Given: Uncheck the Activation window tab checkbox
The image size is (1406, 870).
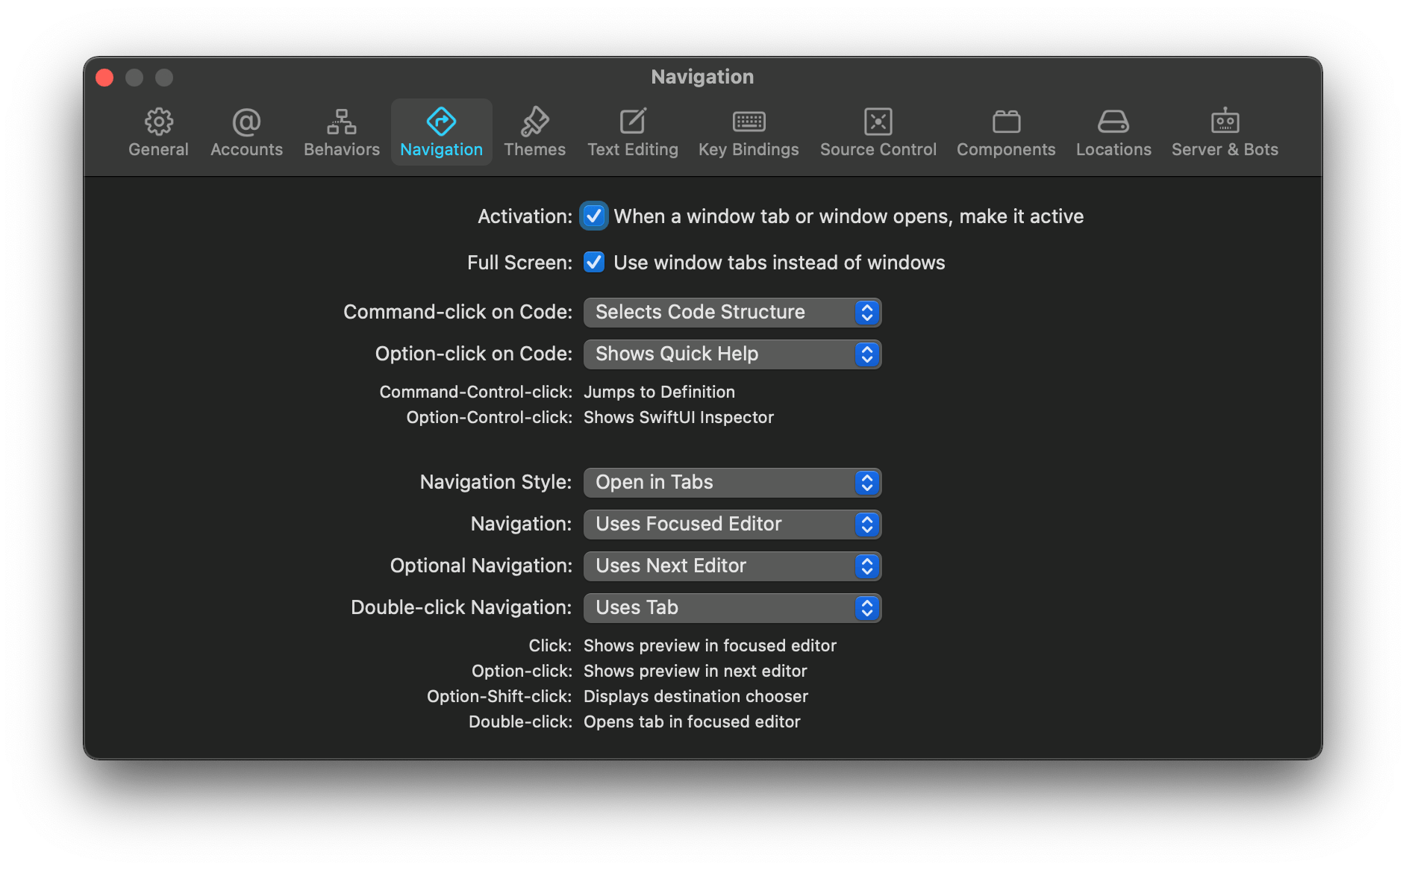Looking at the screenshot, I should click(593, 216).
